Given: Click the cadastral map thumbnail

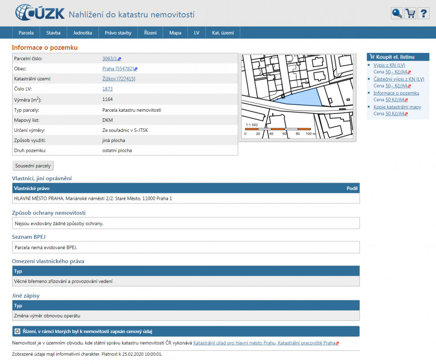Looking at the screenshot, I should [x=297, y=97].
